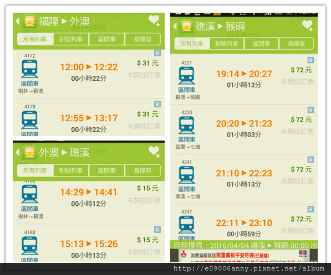Select 所有列車 tab in 外澳▶礁溪 screen

(x=35, y=170)
